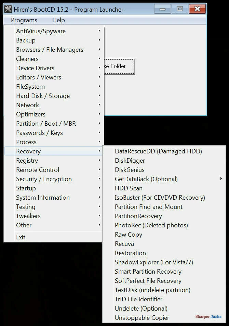
Task: Open the Startup submenu
Action: coord(54,188)
